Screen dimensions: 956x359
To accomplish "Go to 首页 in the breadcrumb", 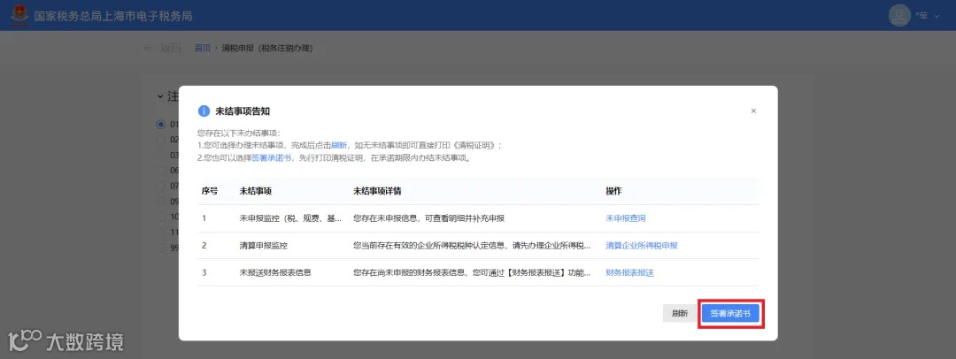I will pyautogui.click(x=203, y=48).
